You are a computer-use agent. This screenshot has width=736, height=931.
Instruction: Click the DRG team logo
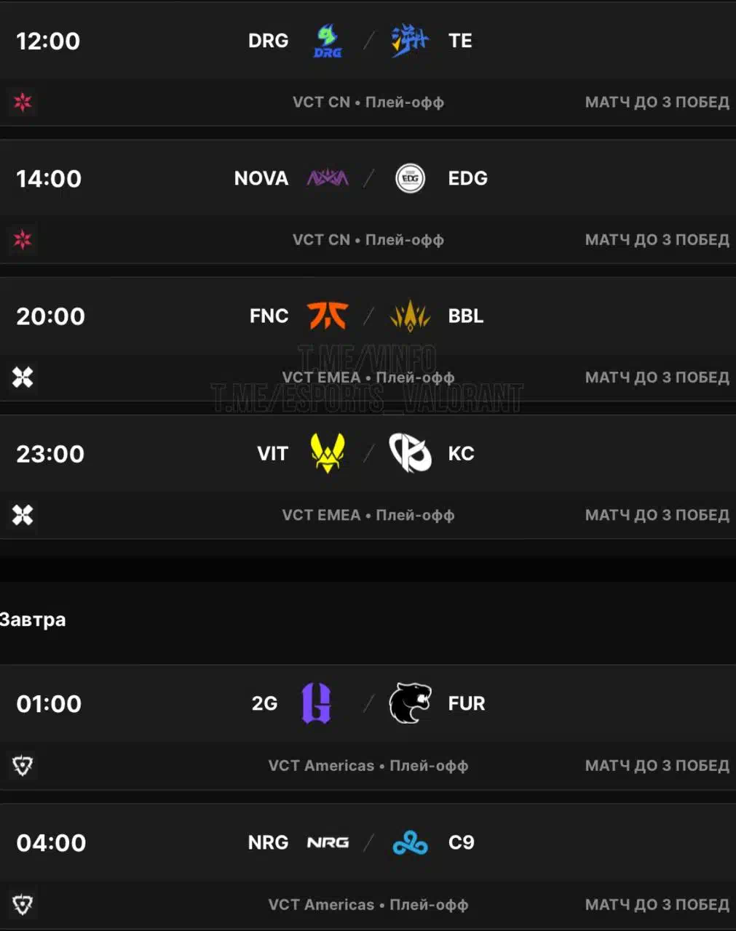328,41
